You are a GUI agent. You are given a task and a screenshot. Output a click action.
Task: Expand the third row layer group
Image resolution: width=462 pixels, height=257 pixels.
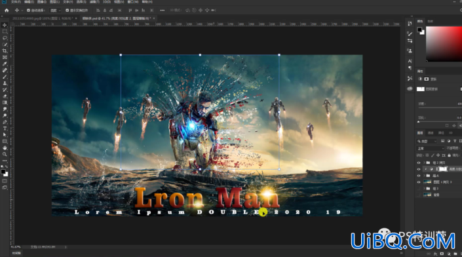(x=424, y=176)
